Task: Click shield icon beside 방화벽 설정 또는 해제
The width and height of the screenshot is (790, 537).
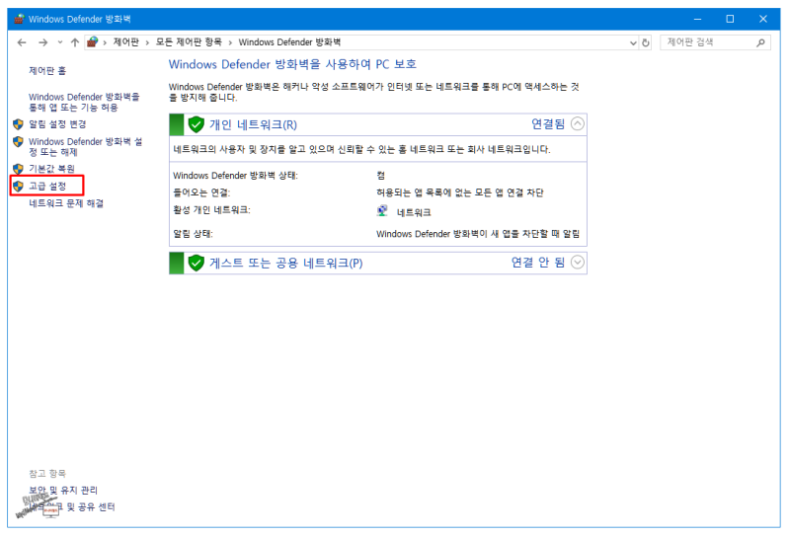Action: pyautogui.click(x=18, y=141)
